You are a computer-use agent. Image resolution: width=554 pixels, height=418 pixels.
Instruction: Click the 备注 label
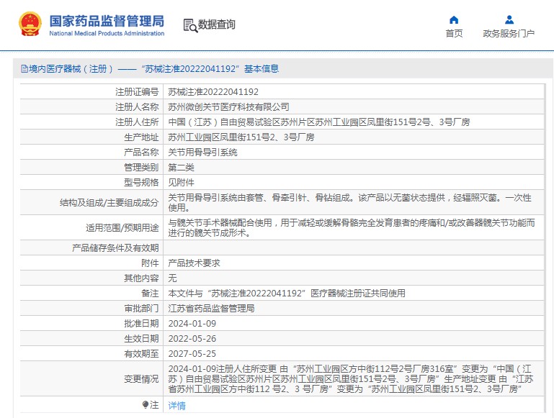(x=150, y=294)
